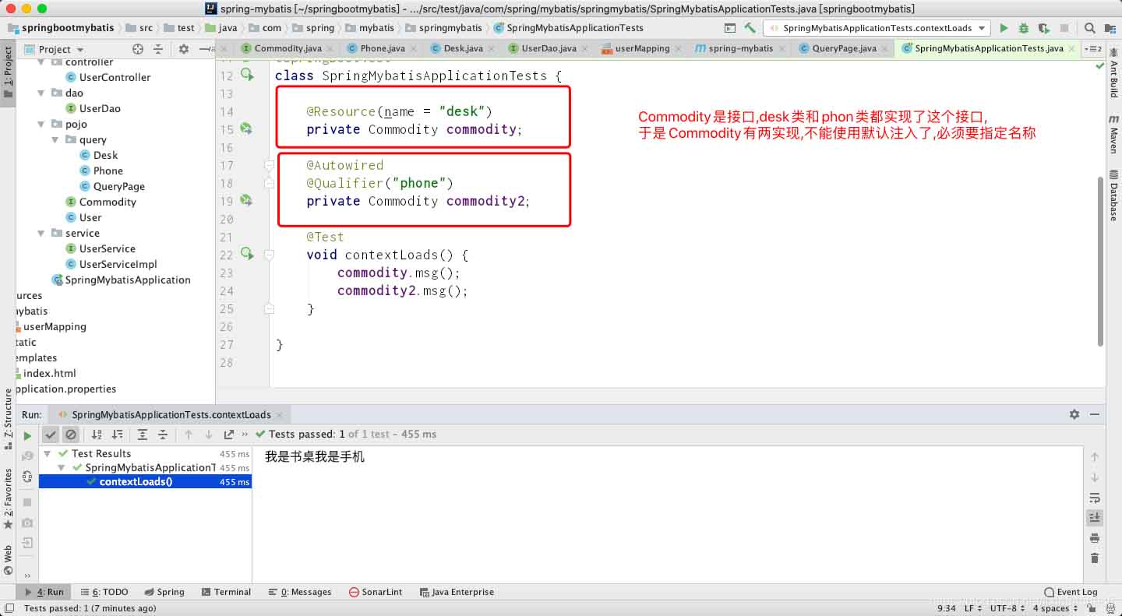Clear console output with trash icon
1122x616 pixels.
click(x=1095, y=558)
